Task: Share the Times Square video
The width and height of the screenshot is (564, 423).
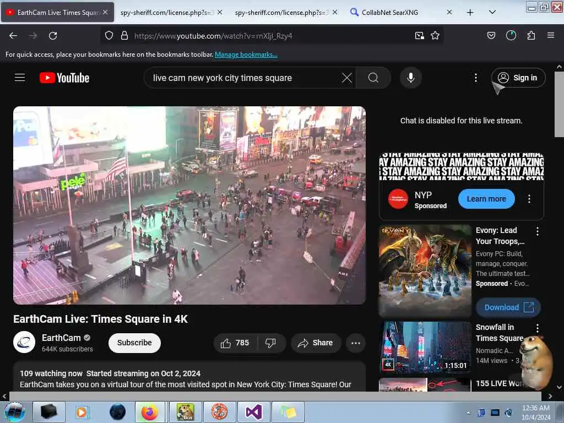Action: [316, 343]
